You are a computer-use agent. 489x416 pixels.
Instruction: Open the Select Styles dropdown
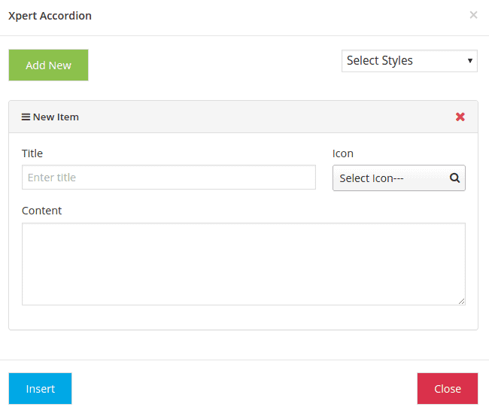point(409,61)
